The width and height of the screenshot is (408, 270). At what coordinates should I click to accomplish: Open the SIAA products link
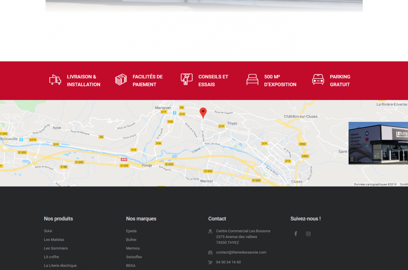[x=48, y=231]
